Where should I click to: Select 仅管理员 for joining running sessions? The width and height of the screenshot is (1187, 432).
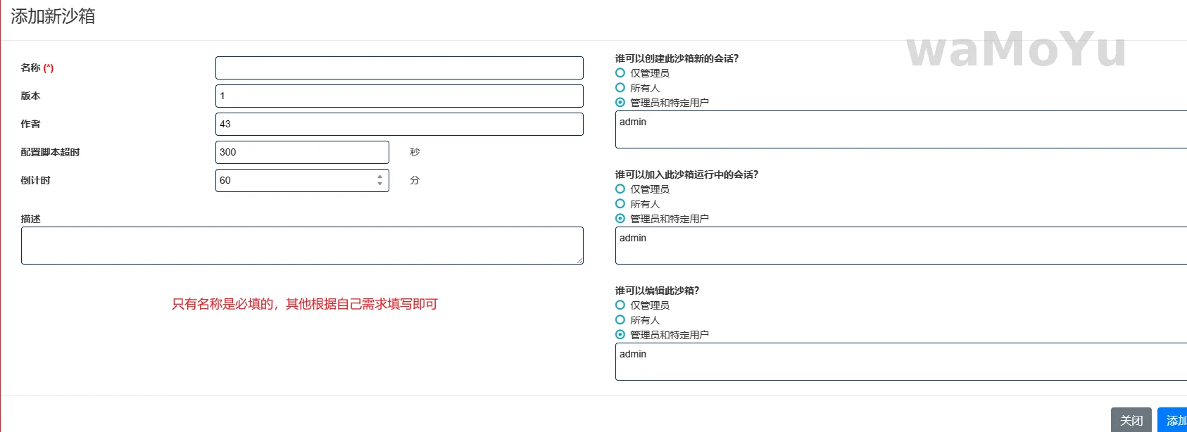(x=620, y=189)
